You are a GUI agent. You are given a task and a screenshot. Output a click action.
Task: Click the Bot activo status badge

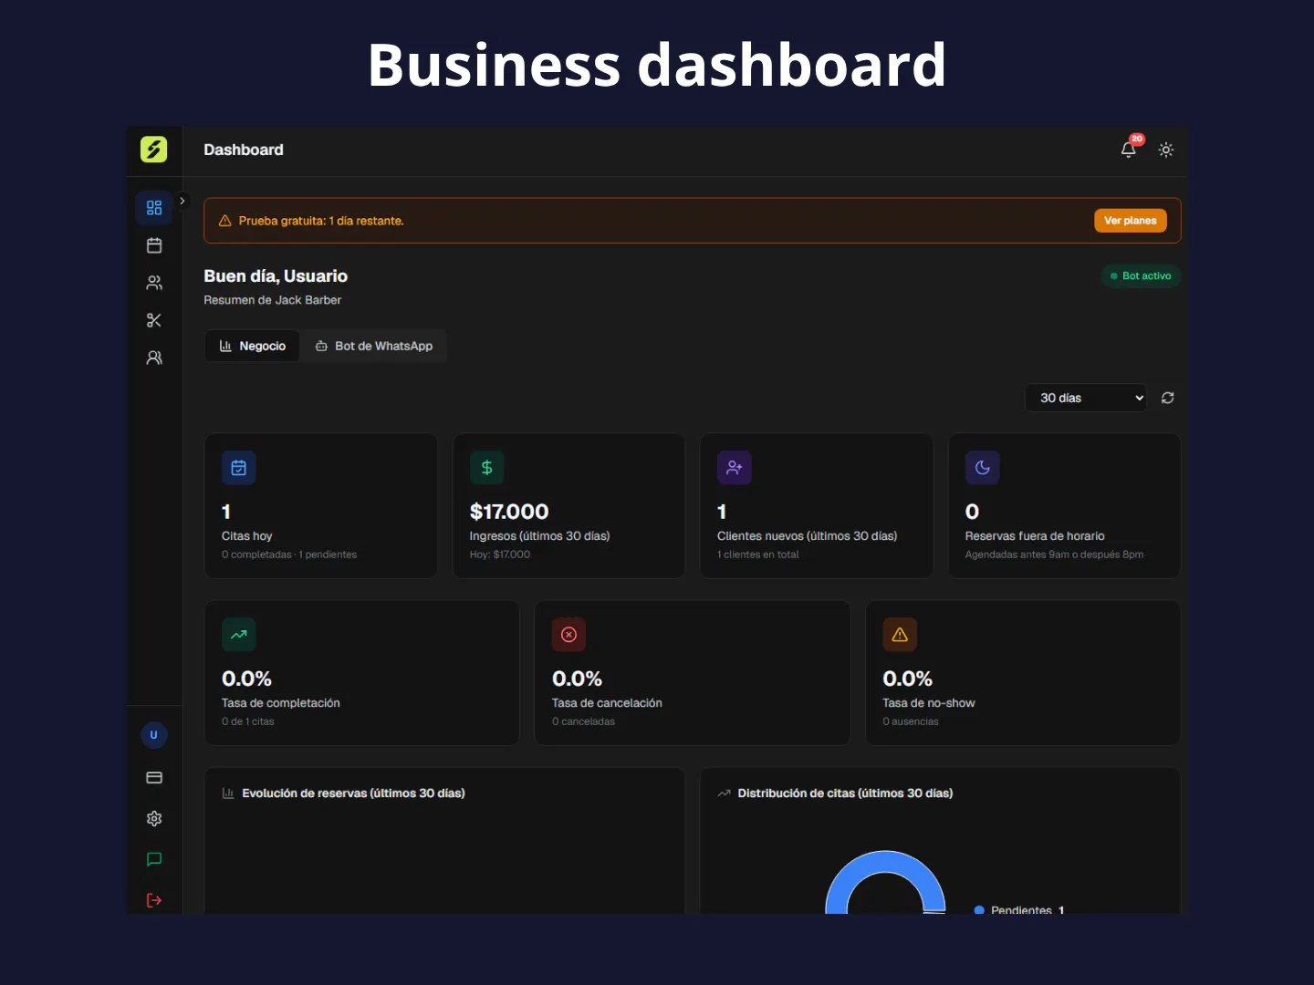pyautogui.click(x=1141, y=275)
